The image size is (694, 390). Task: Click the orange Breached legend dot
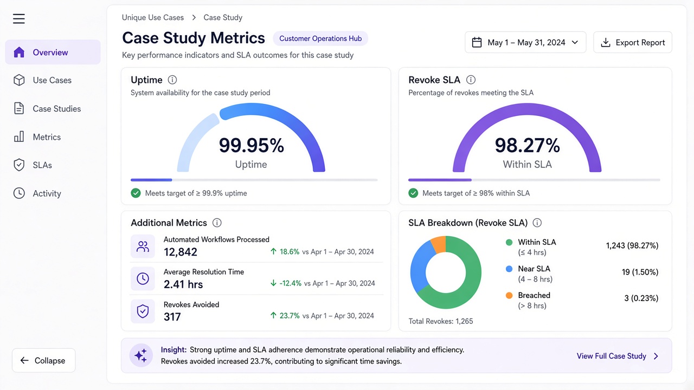(x=509, y=295)
